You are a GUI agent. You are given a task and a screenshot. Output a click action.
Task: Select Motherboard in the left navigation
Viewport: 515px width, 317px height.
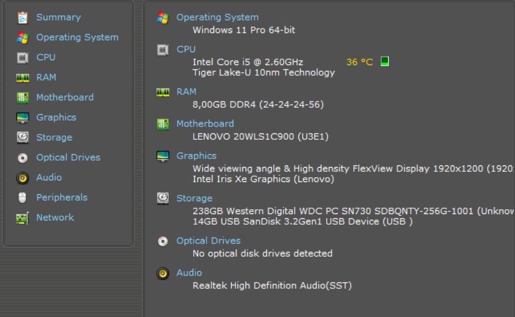tap(64, 97)
